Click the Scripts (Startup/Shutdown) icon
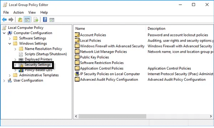This screenshot has width=214, height=128. point(21,54)
